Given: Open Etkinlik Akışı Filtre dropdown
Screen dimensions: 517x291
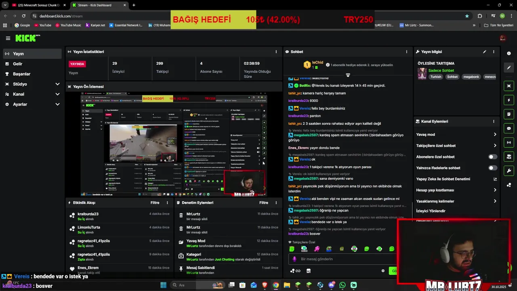Looking at the screenshot, I should pos(155,203).
